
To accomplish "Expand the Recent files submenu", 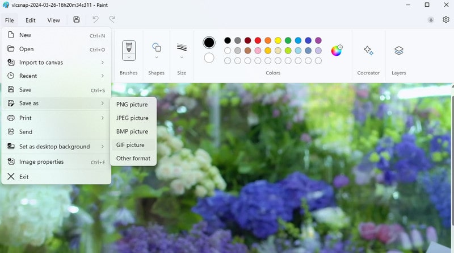I will [x=56, y=76].
